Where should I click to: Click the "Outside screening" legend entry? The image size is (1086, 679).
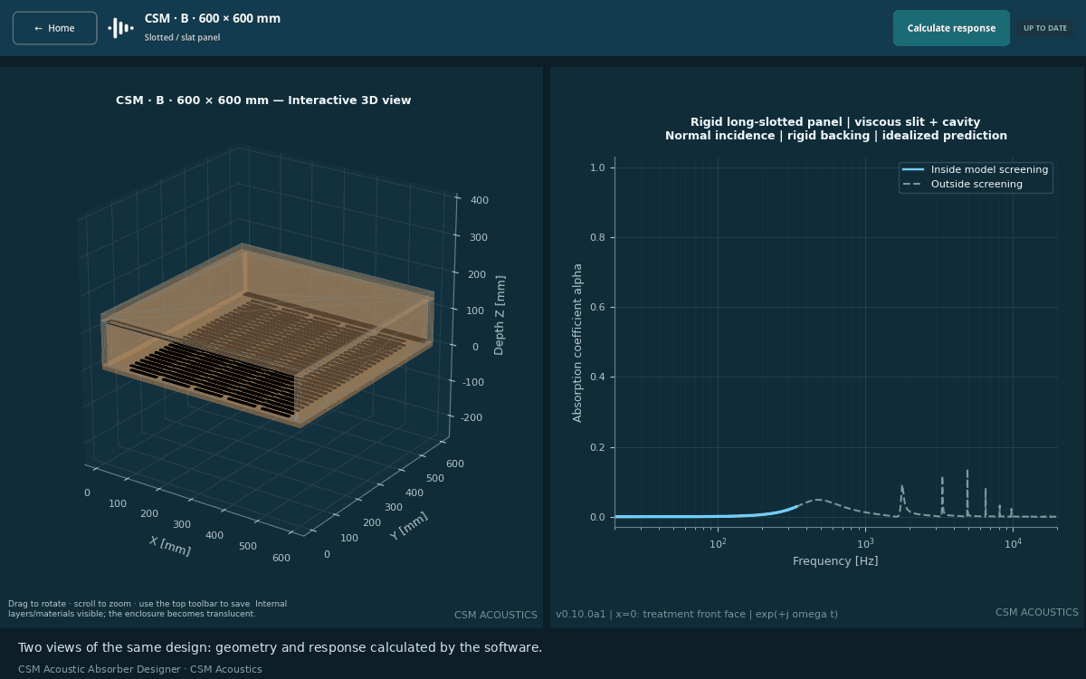pos(963,184)
